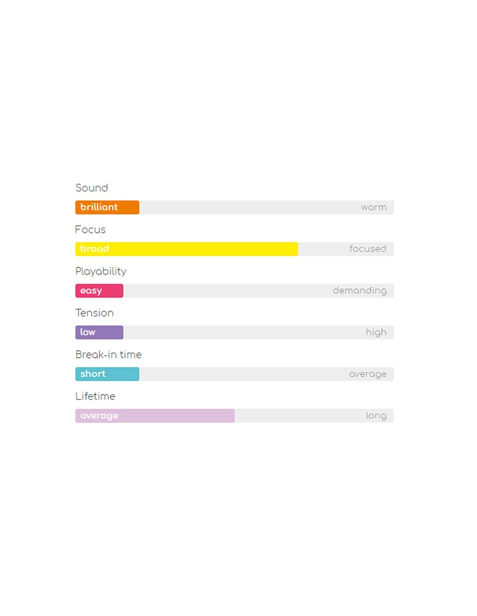Image resolution: width=477 pixels, height=616 pixels.
Task: Click the Focus heading
Action: pos(90,230)
